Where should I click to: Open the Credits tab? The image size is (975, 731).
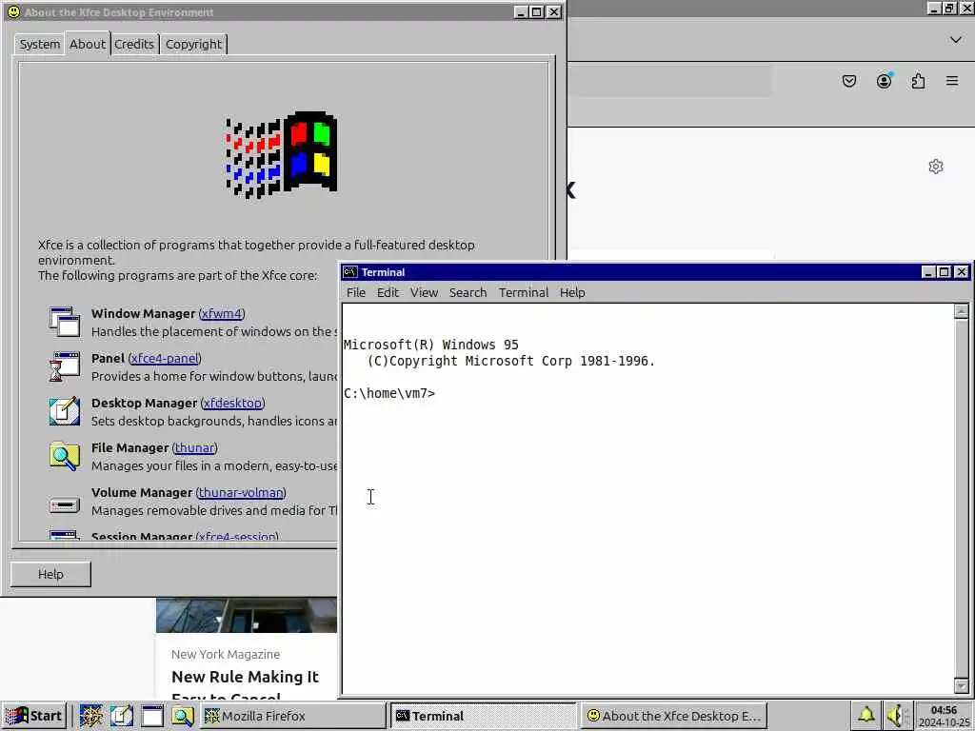(x=133, y=44)
